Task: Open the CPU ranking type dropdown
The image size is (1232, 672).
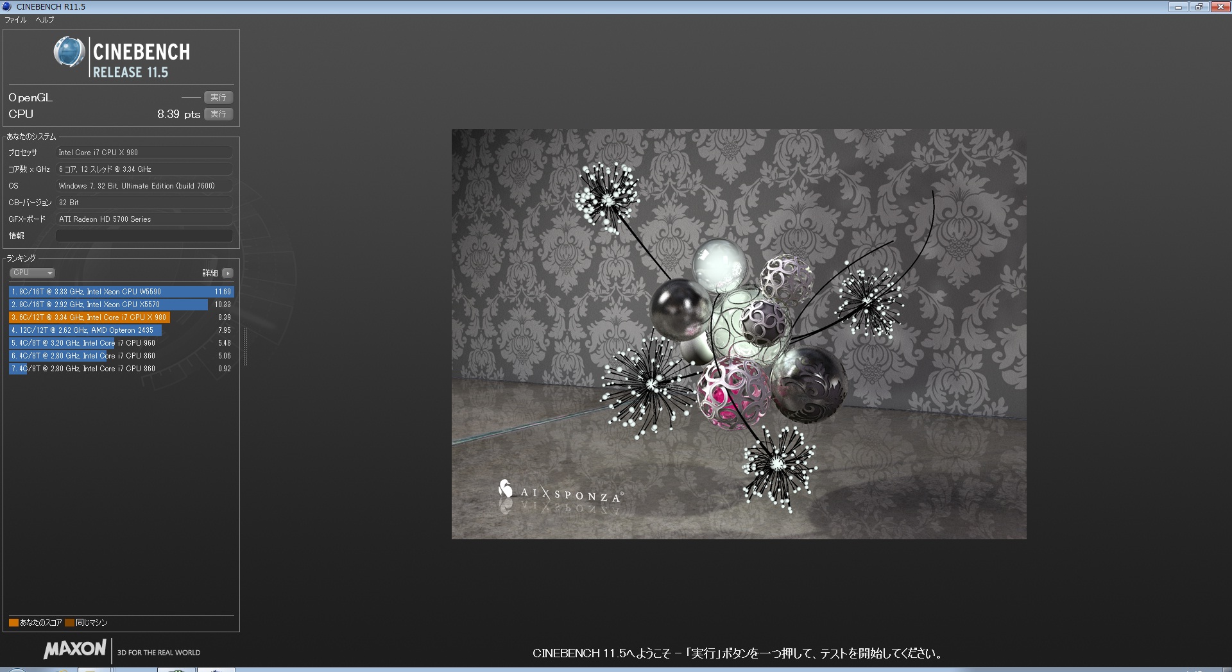Action: tap(32, 273)
